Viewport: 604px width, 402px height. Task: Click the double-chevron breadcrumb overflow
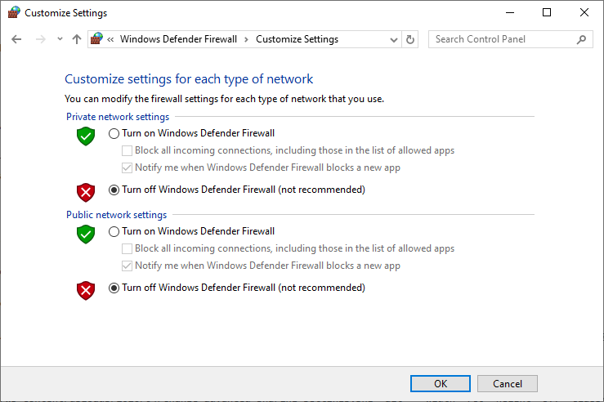pos(110,39)
